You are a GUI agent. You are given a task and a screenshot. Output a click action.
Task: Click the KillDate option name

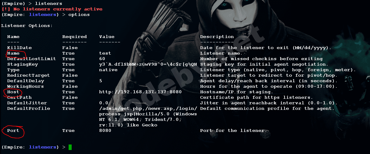tap(19, 48)
